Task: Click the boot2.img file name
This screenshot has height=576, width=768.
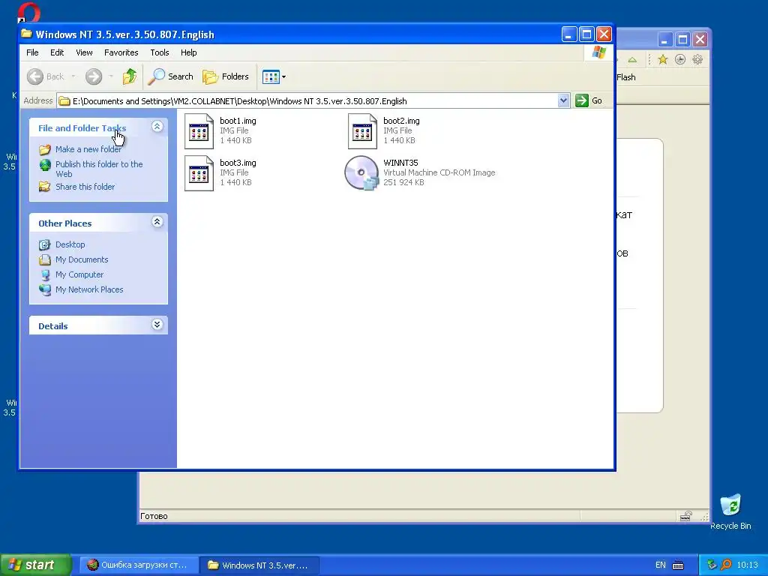Action: [x=402, y=121]
